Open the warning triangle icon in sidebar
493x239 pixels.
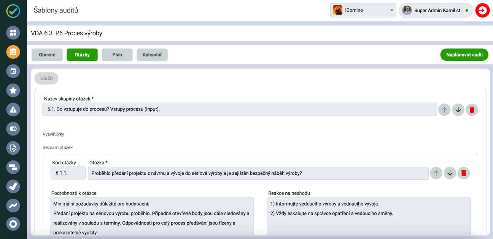tap(13, 110)
